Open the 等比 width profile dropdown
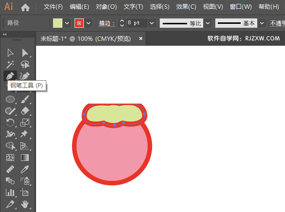 (208, 23)
